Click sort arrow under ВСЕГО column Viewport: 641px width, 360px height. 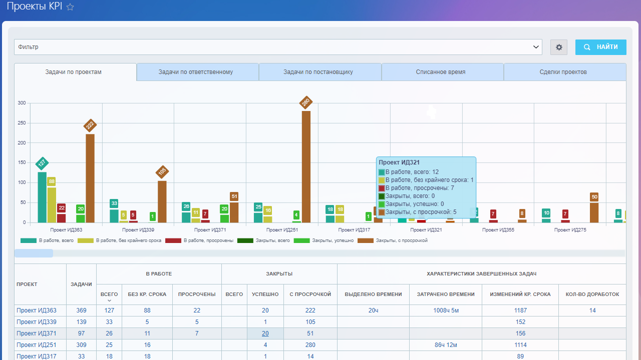pos(109,300)
